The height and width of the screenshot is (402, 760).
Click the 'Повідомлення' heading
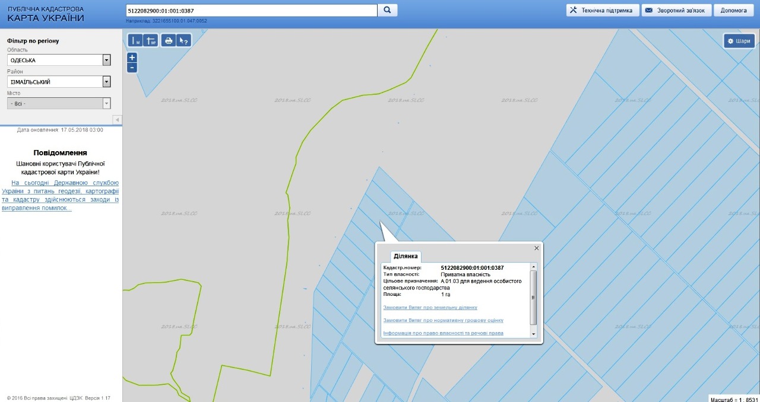click(x=61, y=152)
